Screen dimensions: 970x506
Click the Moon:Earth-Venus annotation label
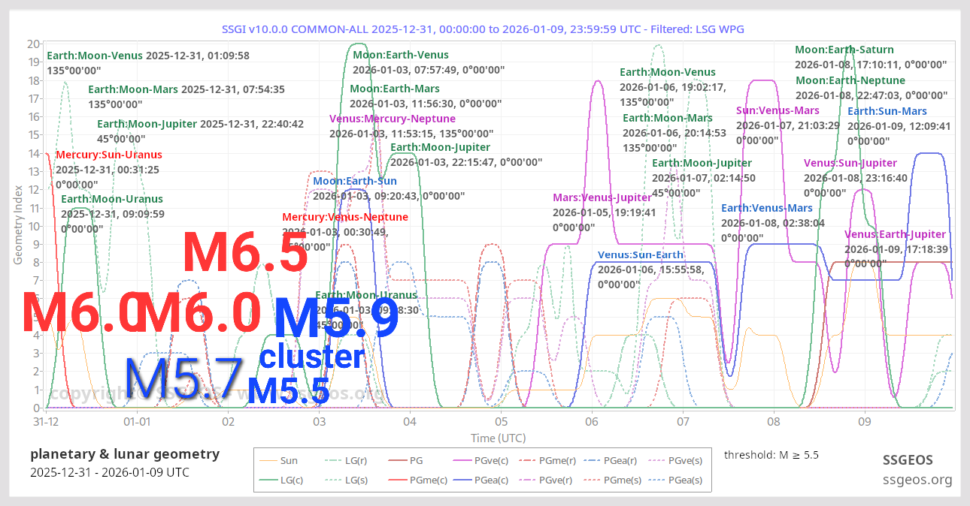[x=401, y=55]
